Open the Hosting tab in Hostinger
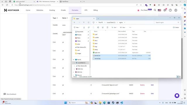 [x=52, y=10]
